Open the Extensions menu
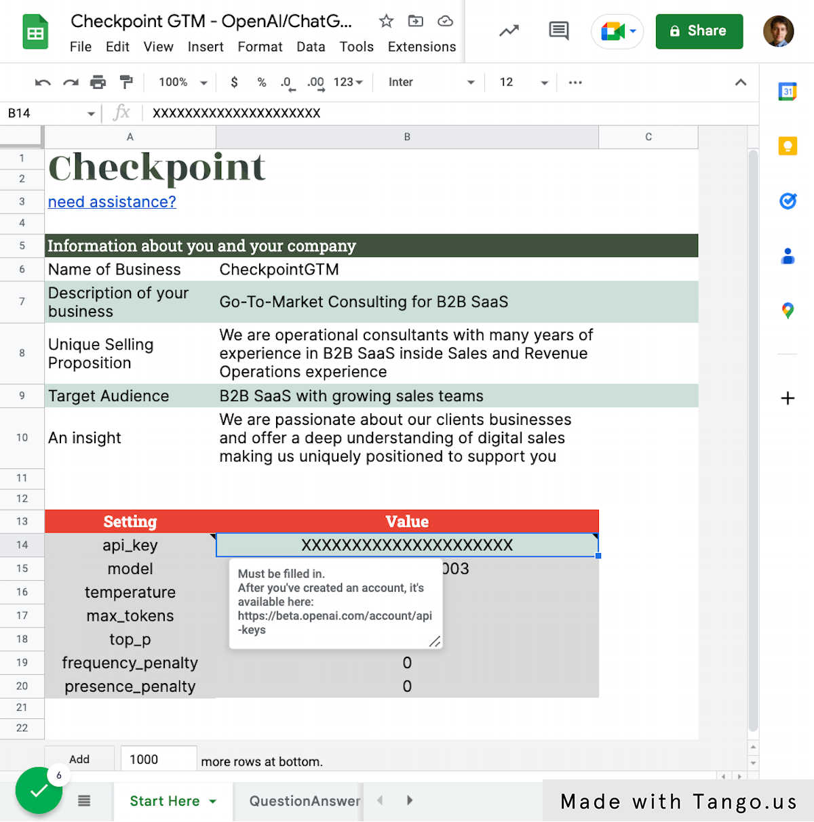The height and width of the screenshot is (822, 814). (422, 47)
